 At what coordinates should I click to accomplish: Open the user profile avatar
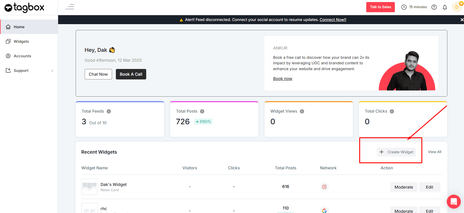click(x=457, y=7)
